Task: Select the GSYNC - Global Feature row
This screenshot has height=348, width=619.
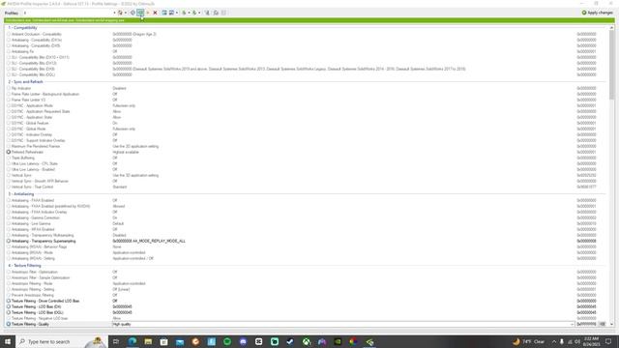Action: point(307,123)
